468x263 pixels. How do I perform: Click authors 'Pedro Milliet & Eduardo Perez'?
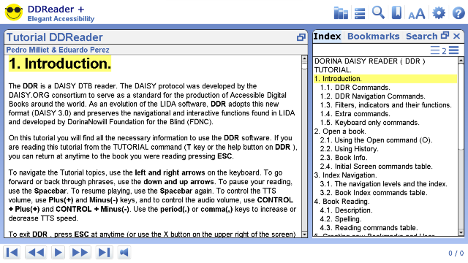(58, 50)
